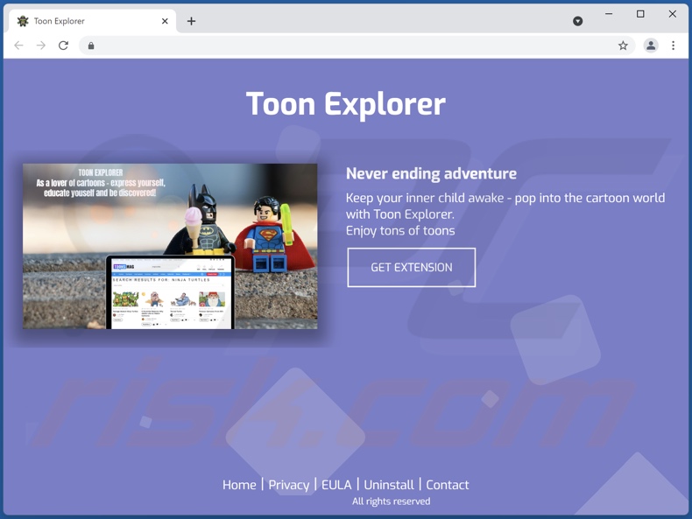
Task: Bookmark this page with the star icon
Action: pyautogui.click(x=623, y=46)
